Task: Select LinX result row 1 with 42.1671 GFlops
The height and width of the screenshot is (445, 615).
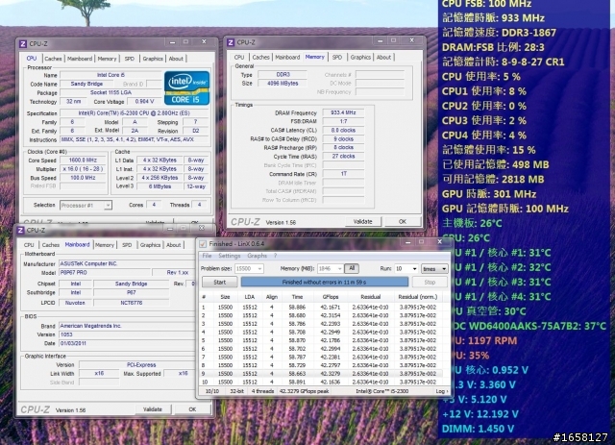Action: point(322,308)
